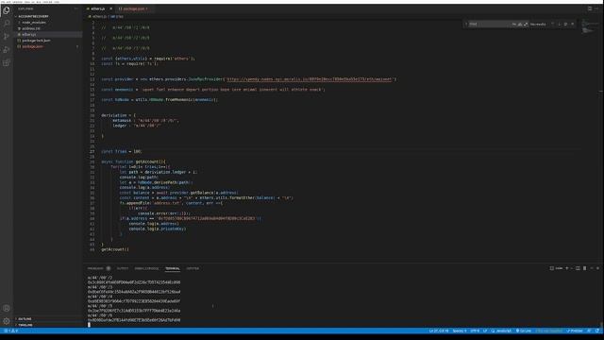Click the Ln, Col cursor position indicator
Viewport: 604px width, 340px height.
(x=439, y=331)
